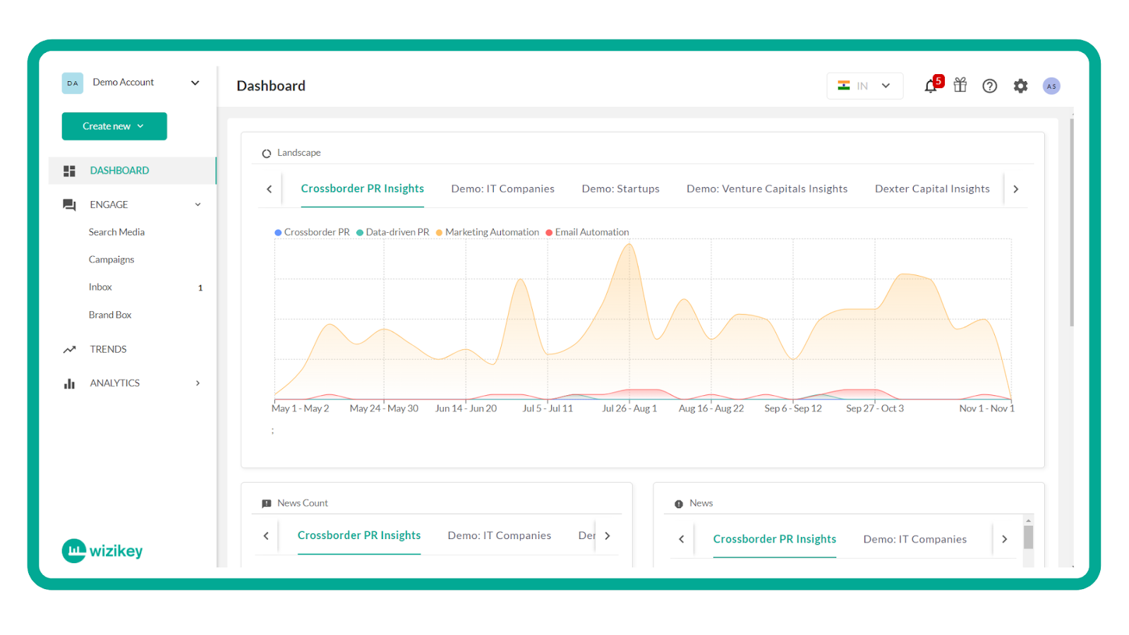Image resolution: width=1129 pixels, height=635 pixels.
Task: Click the main page vertical scrollbar
Action: (x=1072, y=222)
